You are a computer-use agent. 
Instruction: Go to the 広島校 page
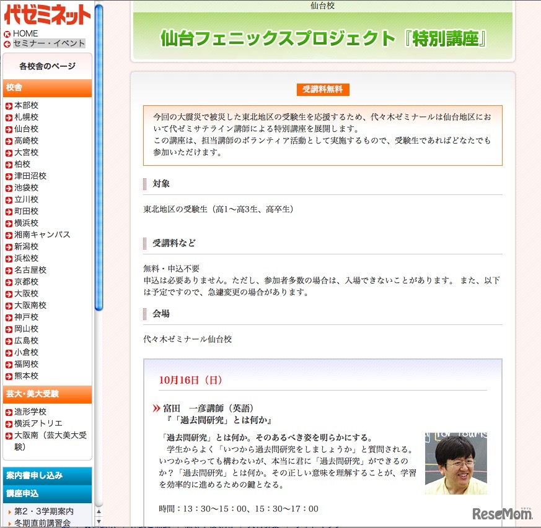coord(26,340)
